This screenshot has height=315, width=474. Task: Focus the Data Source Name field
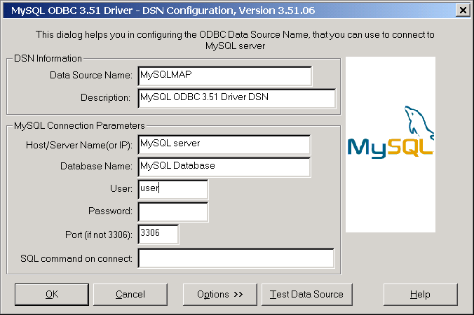coord(225,76)
